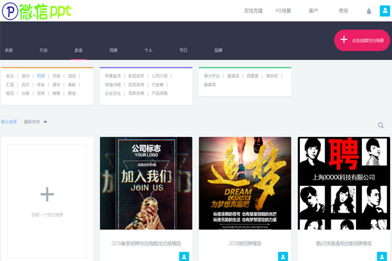Open the user profile icon in header
The width and height of the screenshot is (392, 261).
385,10
